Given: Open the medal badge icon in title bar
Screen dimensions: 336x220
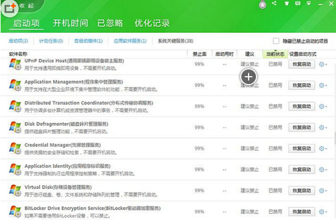Looking at the screenshot, I should click(263, 5).
